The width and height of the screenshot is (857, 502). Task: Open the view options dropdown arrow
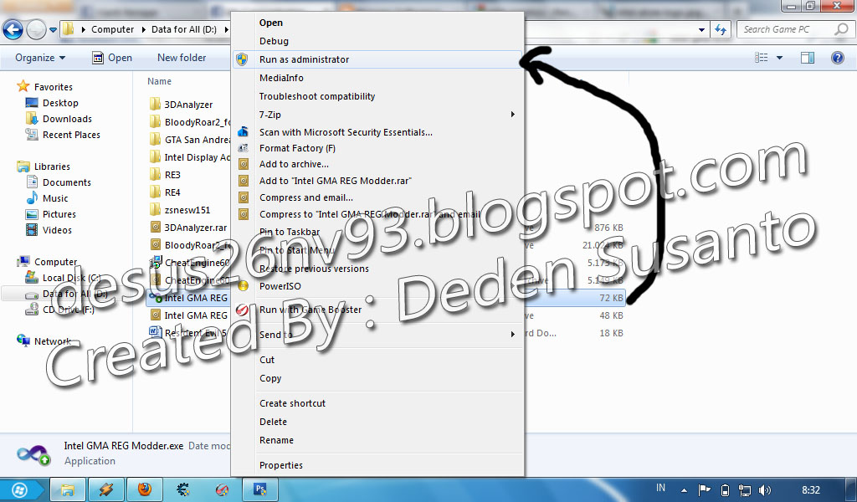(779, 58)
